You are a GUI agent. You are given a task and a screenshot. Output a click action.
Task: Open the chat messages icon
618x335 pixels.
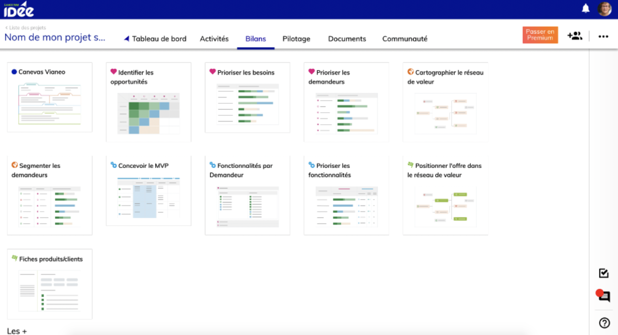pos(603,296)
